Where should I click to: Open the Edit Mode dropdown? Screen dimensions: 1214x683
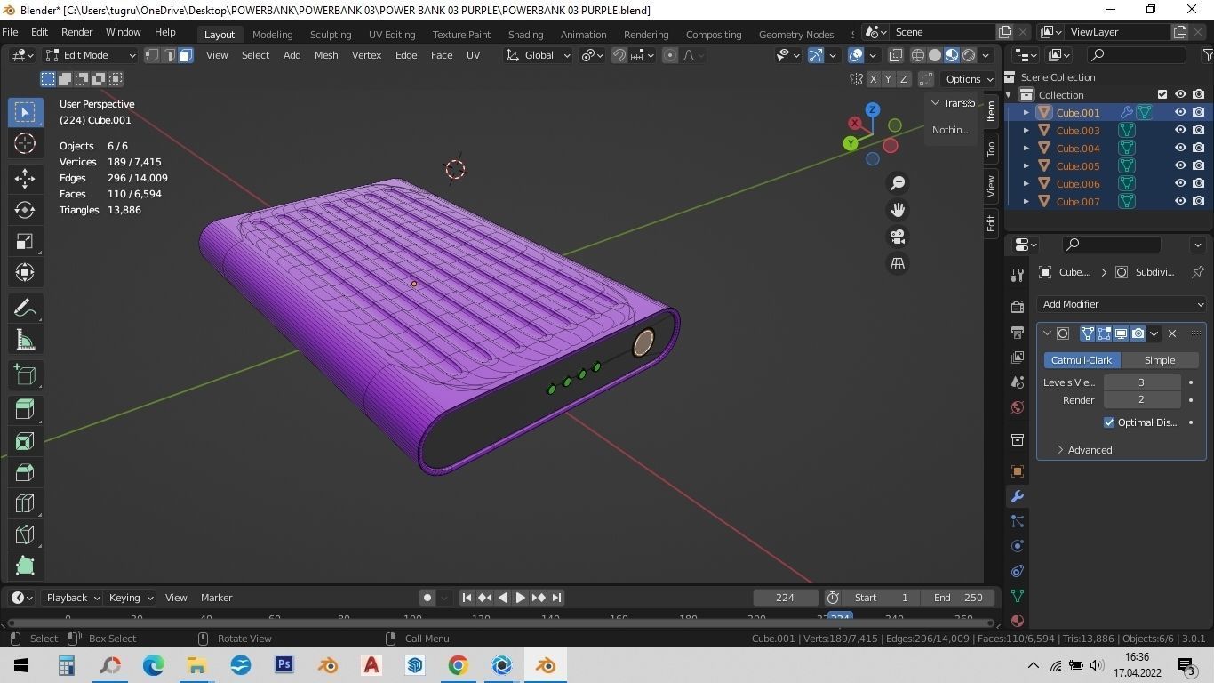pos(91,55)
